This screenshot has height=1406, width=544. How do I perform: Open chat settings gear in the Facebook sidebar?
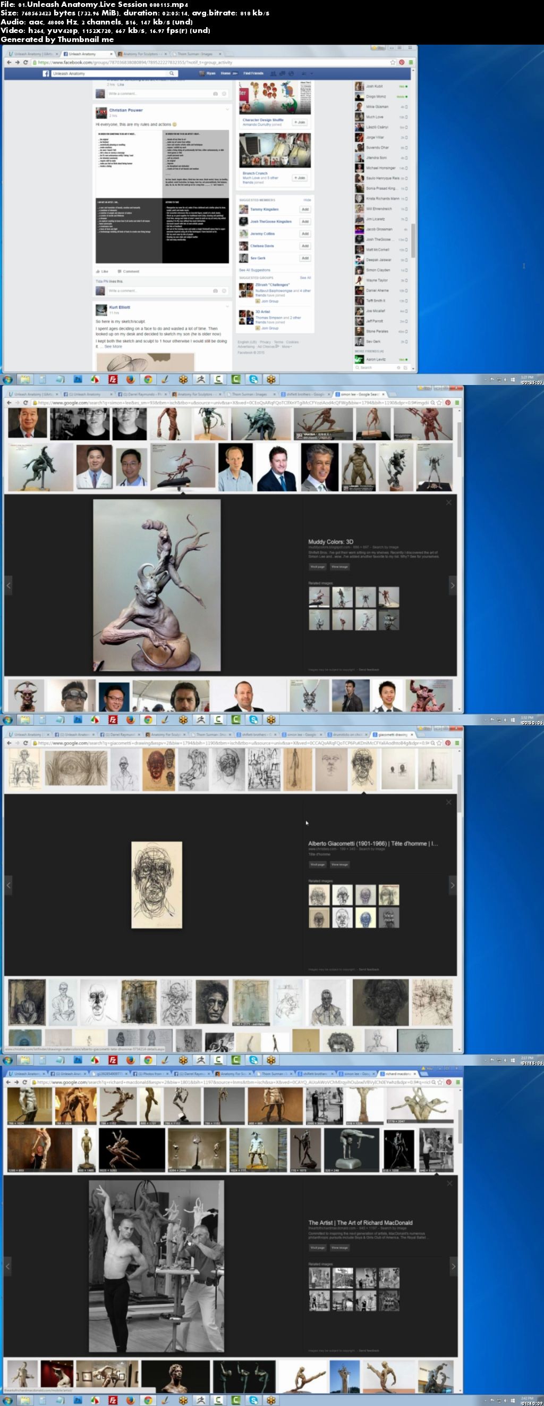pos(398,368)
